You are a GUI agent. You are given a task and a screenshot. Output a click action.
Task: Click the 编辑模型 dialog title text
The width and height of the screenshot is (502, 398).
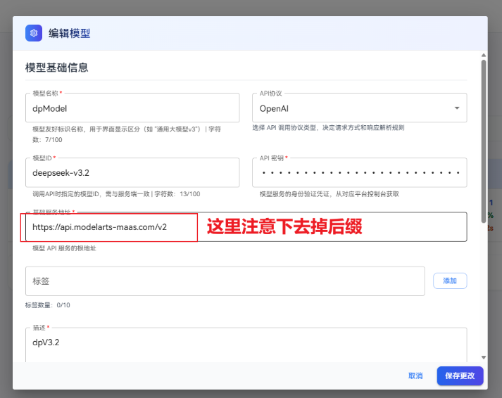pos(69,33)
